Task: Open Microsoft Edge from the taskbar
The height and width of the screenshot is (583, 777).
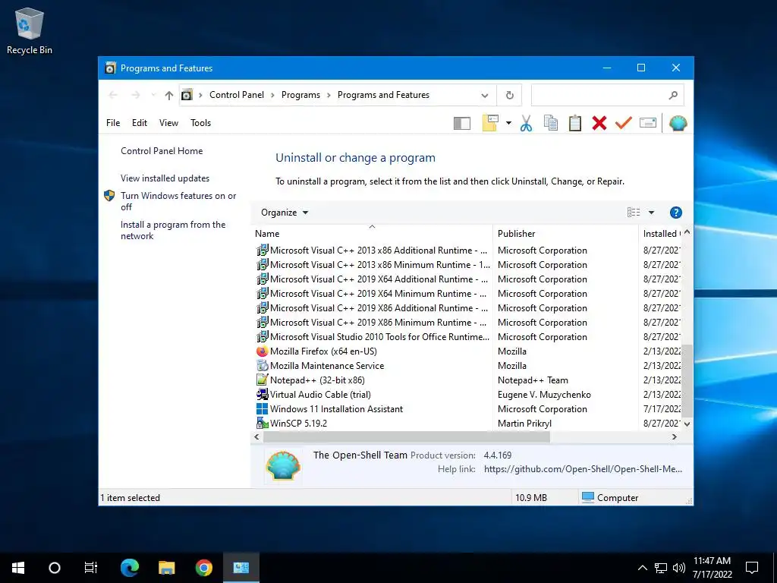Action: point(130,568)
